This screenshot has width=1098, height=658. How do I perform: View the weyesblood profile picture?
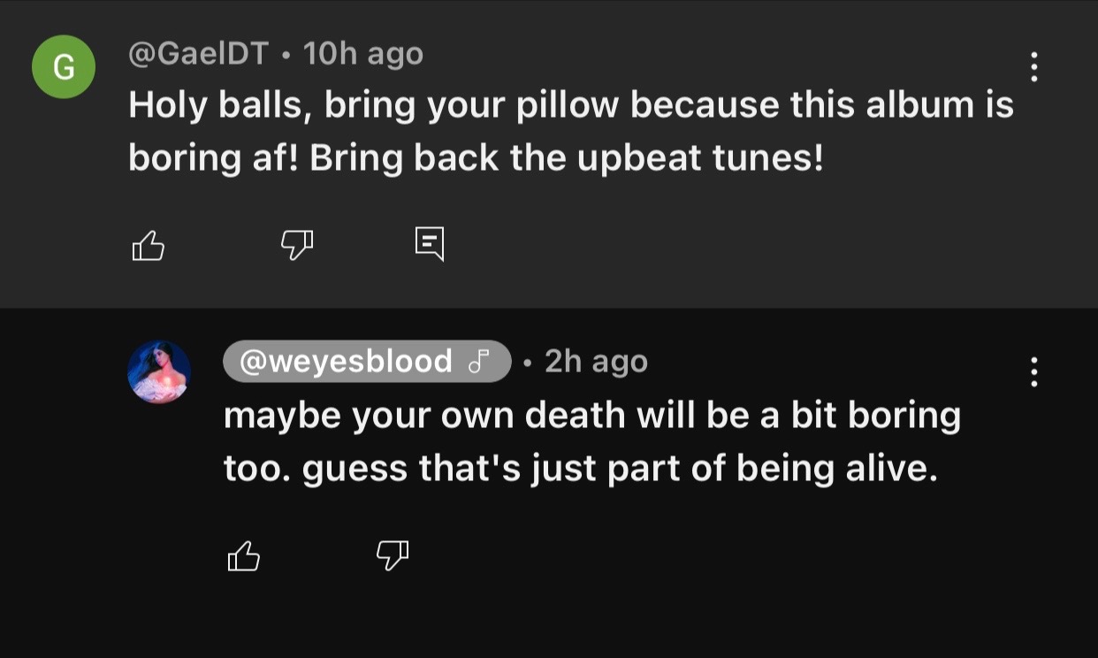(159, 371)
